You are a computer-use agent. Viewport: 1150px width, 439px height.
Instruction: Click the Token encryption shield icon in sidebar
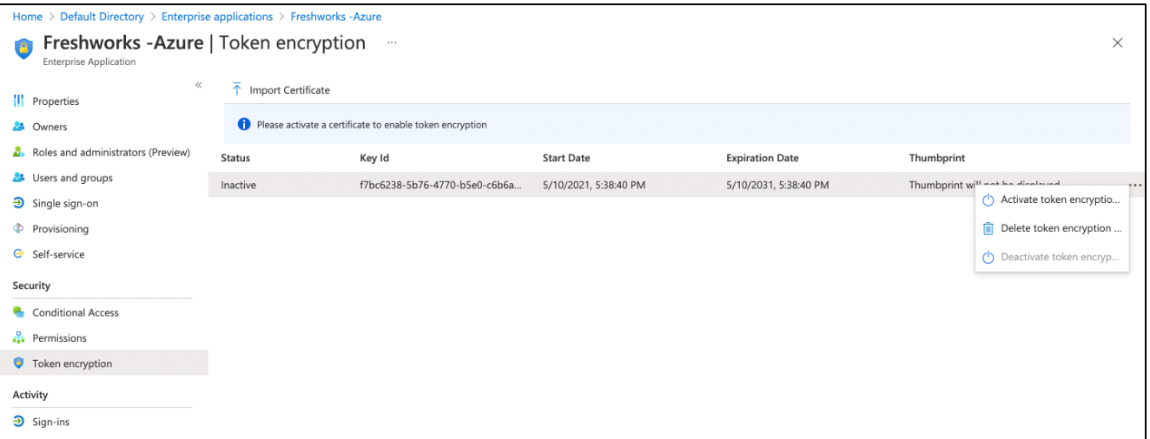point(18,364)
